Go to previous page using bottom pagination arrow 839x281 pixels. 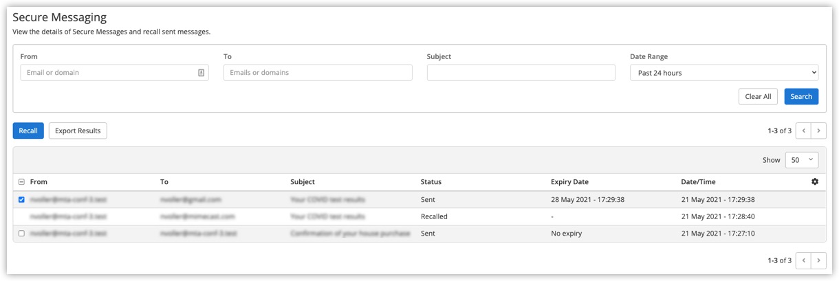point(803,260)
